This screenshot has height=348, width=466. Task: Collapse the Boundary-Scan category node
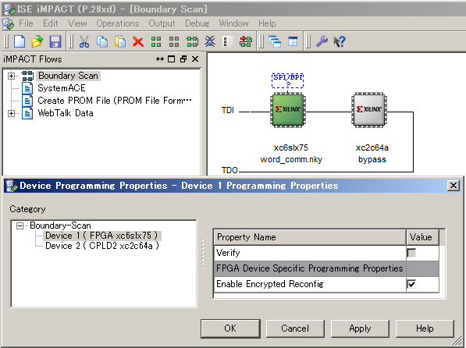20,225
